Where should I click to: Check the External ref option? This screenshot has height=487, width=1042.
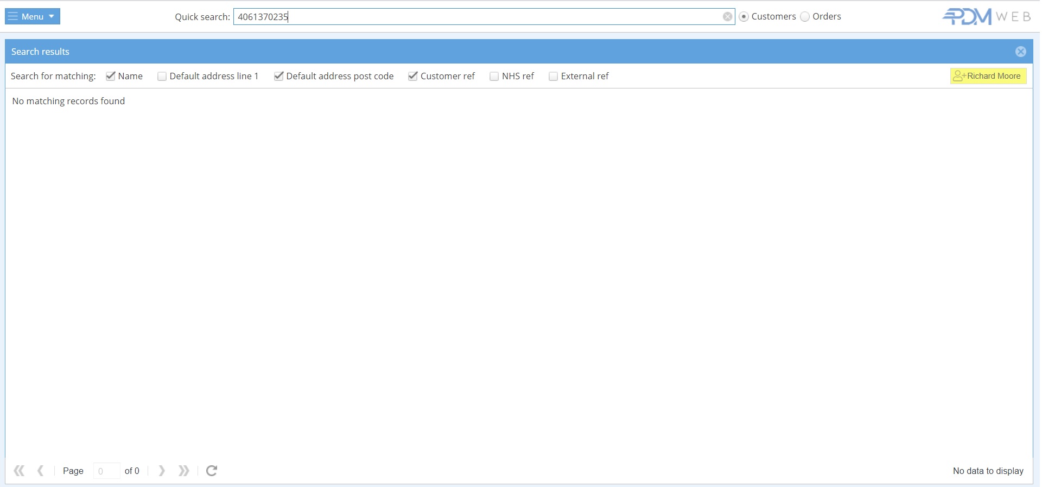tap(553, 77)
